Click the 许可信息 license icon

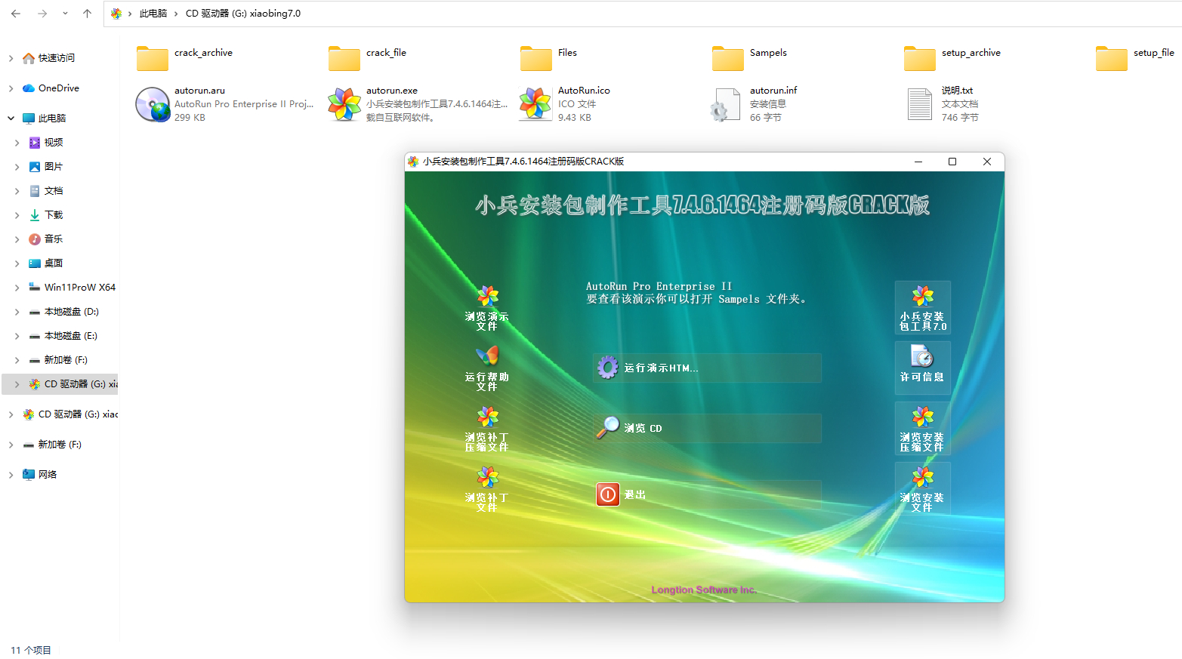click(922, 368)
